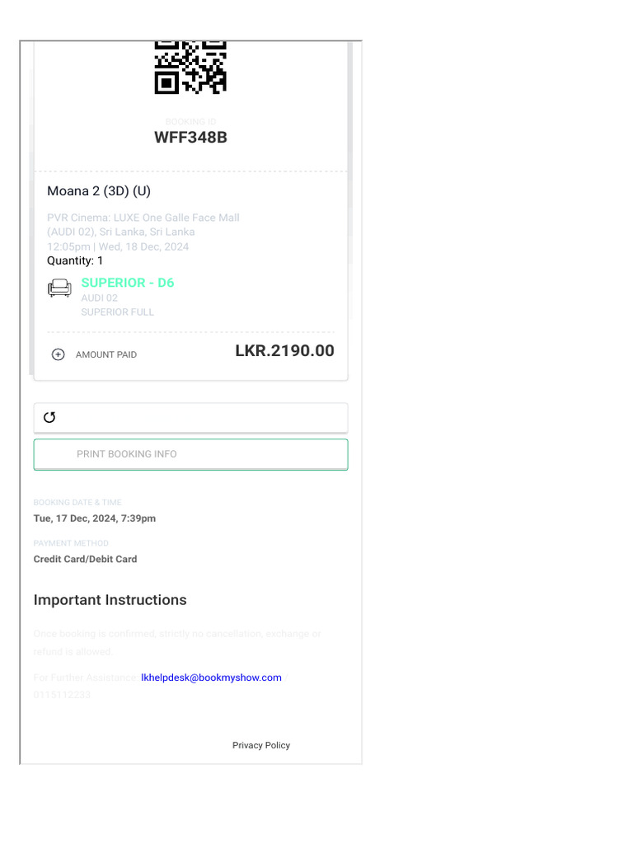
Task: Click the booking date Tue, 17 Dec, 2024
Action: [x=94, y=518]
